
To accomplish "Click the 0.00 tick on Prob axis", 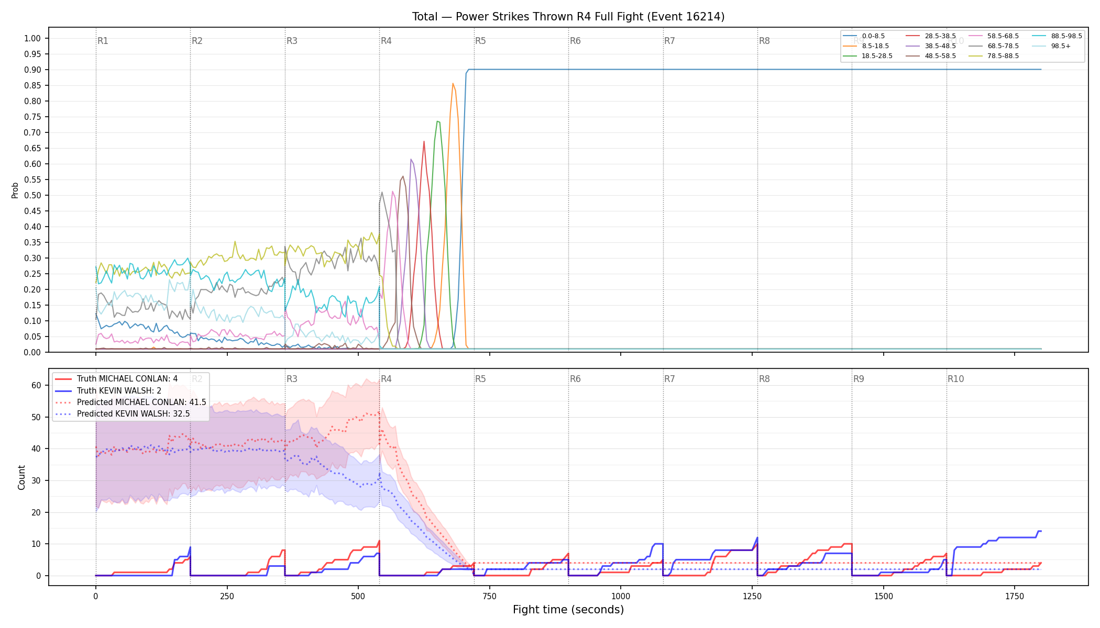I will pyautogui.click(x=32, y=352).
